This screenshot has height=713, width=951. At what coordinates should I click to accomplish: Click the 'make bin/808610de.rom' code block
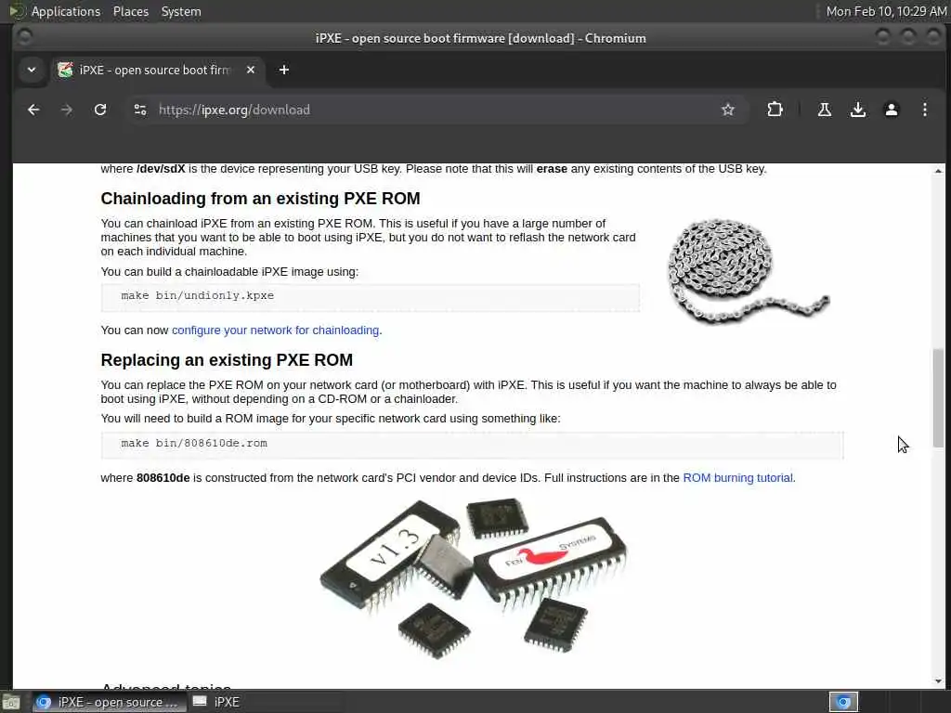[x=472, y=445]
